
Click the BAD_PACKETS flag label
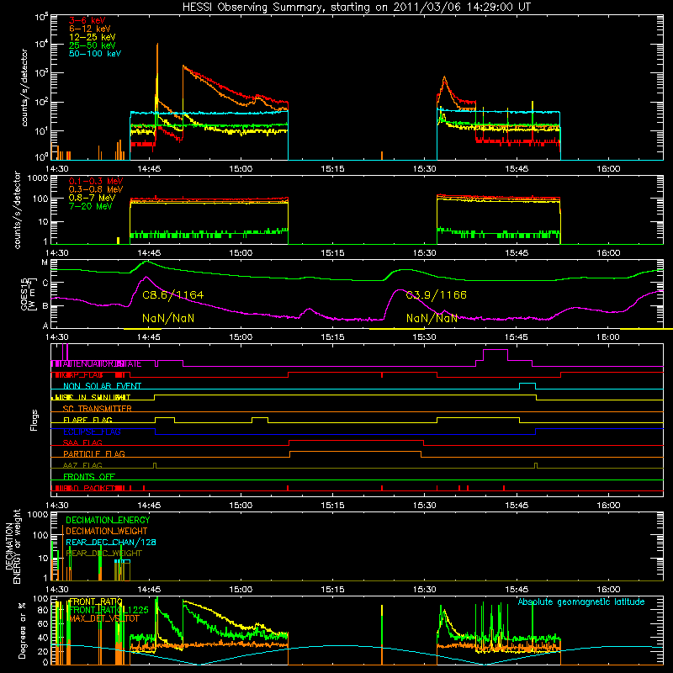click(x=90, y=488)
